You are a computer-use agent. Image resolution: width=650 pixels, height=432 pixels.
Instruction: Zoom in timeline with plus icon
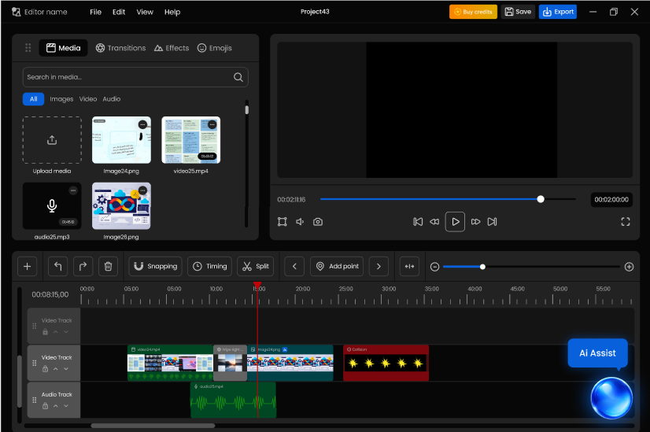pyautogui.click(x=629, y=267)
